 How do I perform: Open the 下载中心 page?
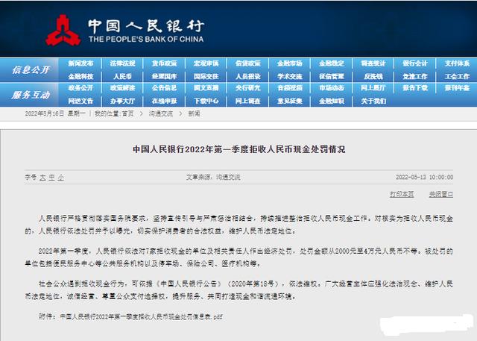(x=206, y=101)
